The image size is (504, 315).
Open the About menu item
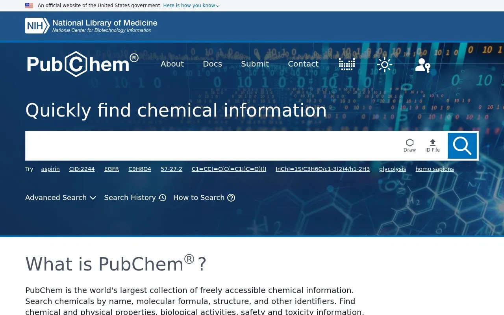pos(172,64)
